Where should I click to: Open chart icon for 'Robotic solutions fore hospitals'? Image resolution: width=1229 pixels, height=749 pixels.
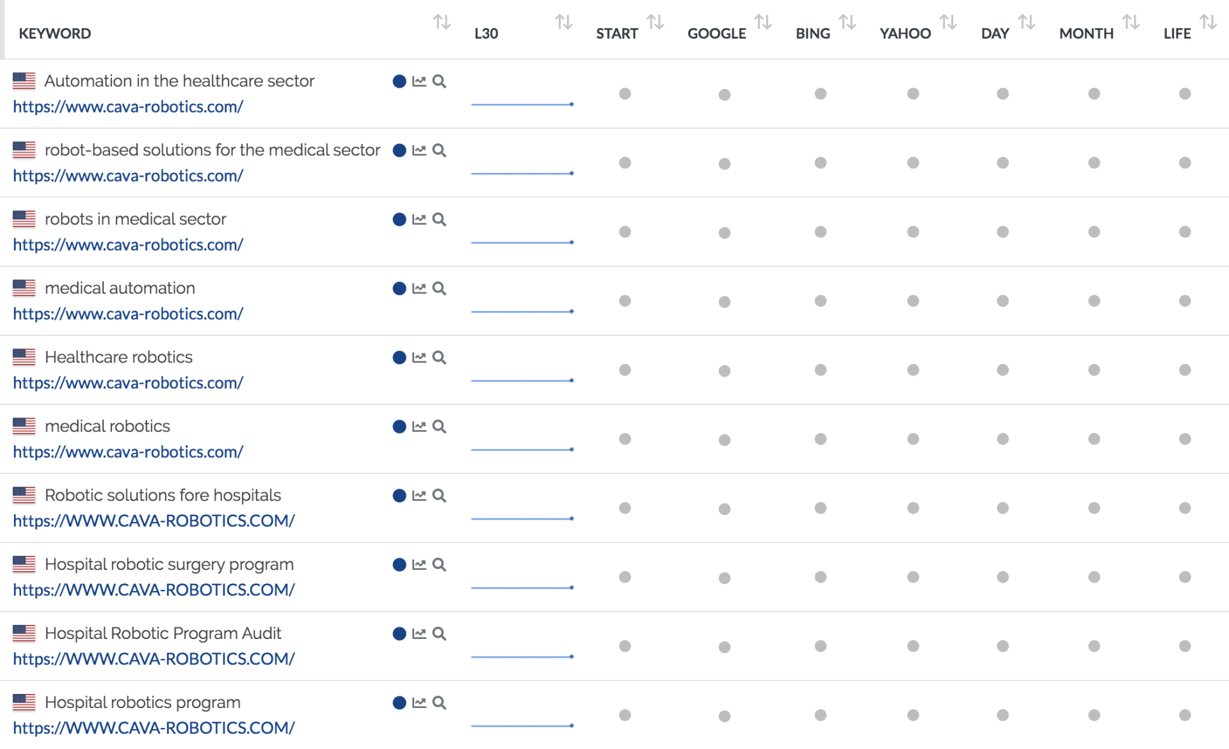click(x=419, y=496)
